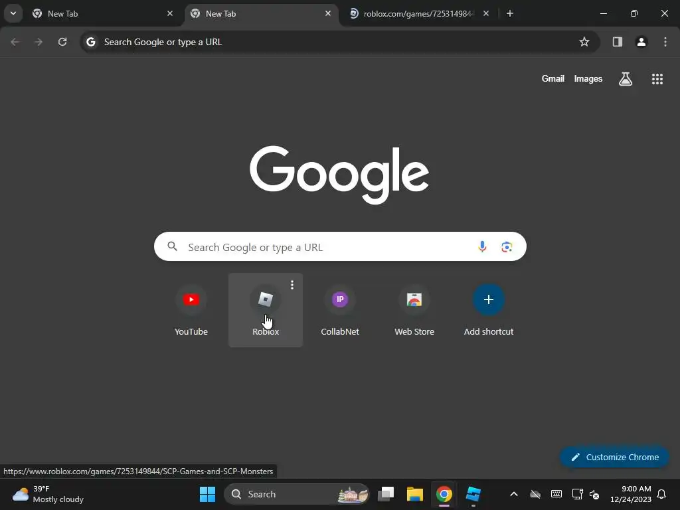This screenshot has height=510, width=680.
Task: Show hidden system tray icons
Action: [x=514, y=494]
